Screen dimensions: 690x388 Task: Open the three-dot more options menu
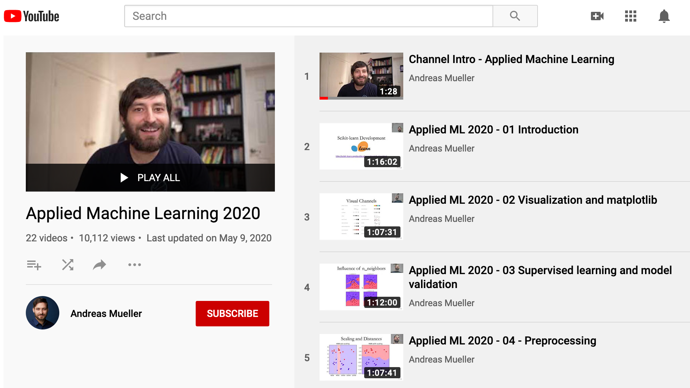134,265
